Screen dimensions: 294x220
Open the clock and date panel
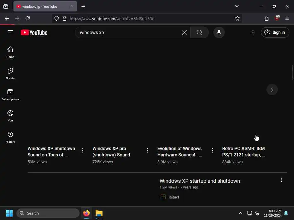click(x=273, y=213)
